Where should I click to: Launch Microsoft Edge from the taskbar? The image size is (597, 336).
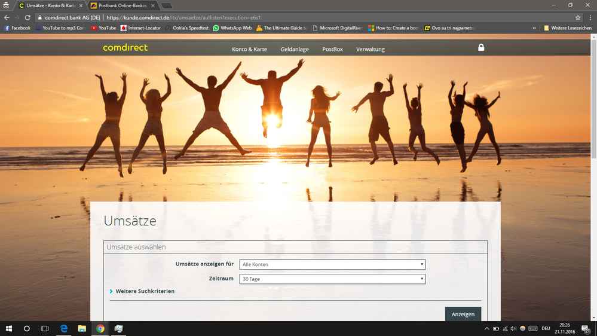[x=63, y=328]
